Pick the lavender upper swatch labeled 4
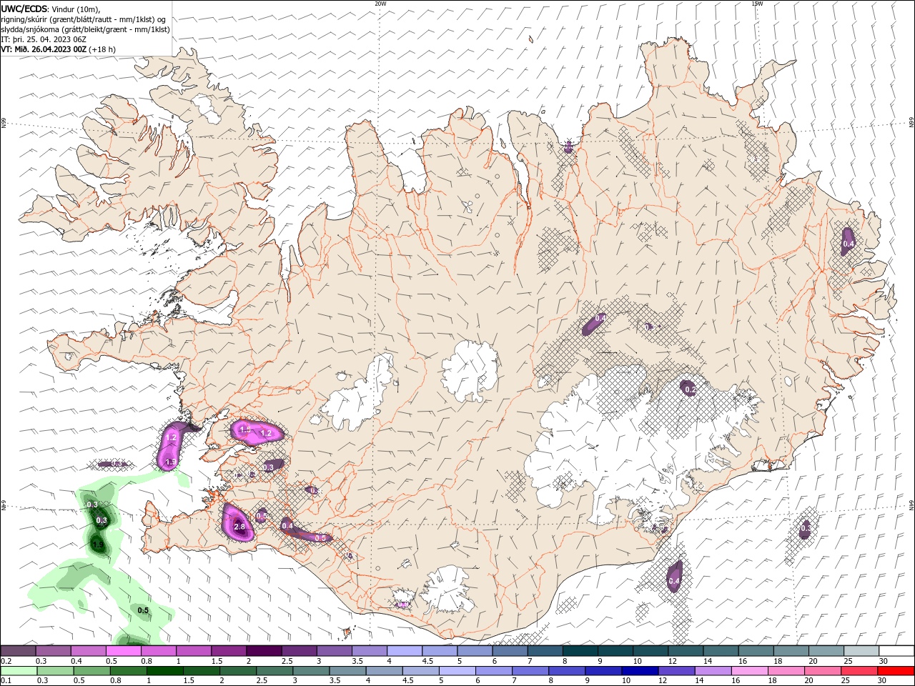The height and width of the screenshot is (686, 915). pos(405,650)
